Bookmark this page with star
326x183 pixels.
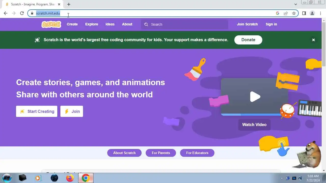(x=294, y=13)
